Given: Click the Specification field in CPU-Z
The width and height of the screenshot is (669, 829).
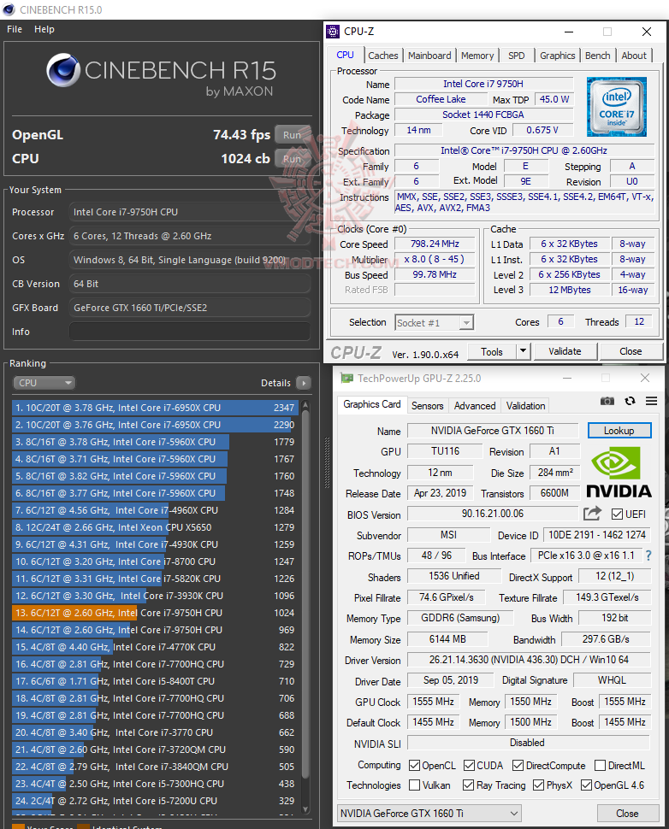Looking at the screenshot, I should click(x=524, y=150).
